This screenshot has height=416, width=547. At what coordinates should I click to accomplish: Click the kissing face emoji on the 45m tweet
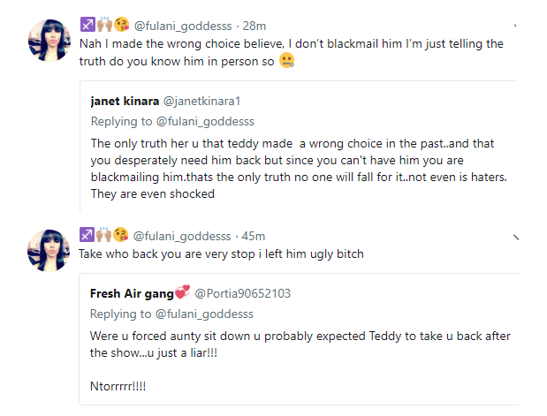(x=120, y=235)
